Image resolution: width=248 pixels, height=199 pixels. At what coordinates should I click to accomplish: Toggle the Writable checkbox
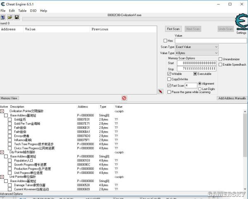169,74
